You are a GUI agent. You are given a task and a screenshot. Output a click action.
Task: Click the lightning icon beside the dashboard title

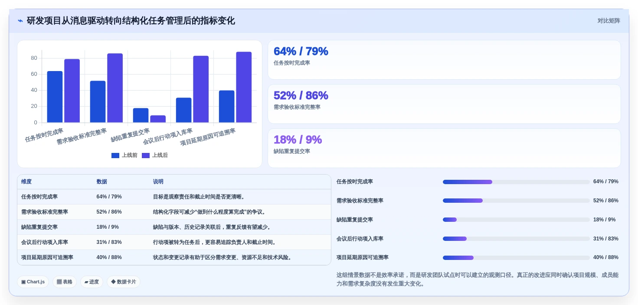(x=20, y=21)
